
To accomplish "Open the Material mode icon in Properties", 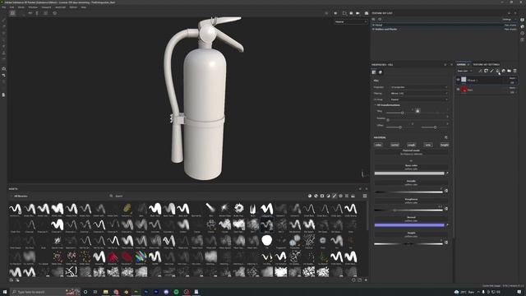I will click(380, 72).
